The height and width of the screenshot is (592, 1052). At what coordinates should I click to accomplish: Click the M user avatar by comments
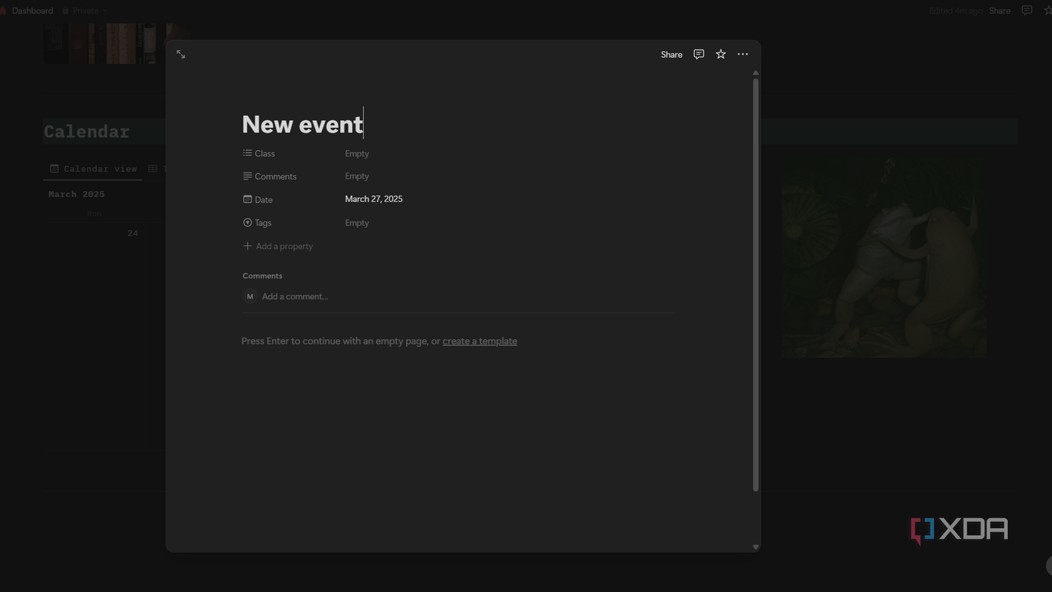click(x=250, y=297)
